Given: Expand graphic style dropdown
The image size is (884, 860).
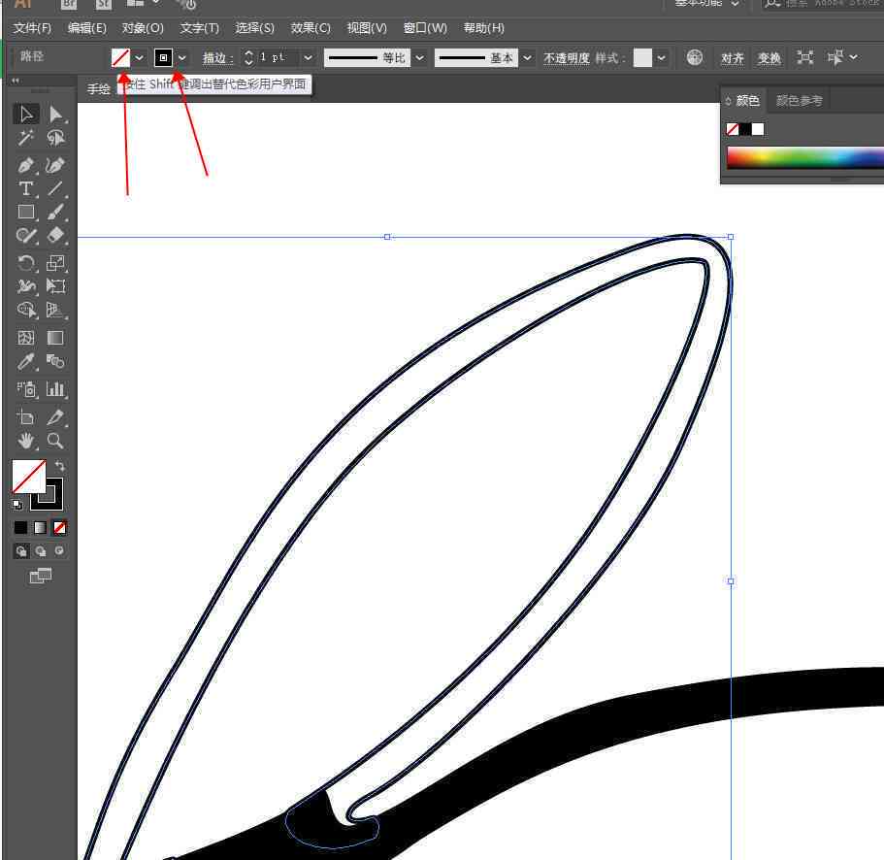Looking at the screenshot, I should click(662, 57).
